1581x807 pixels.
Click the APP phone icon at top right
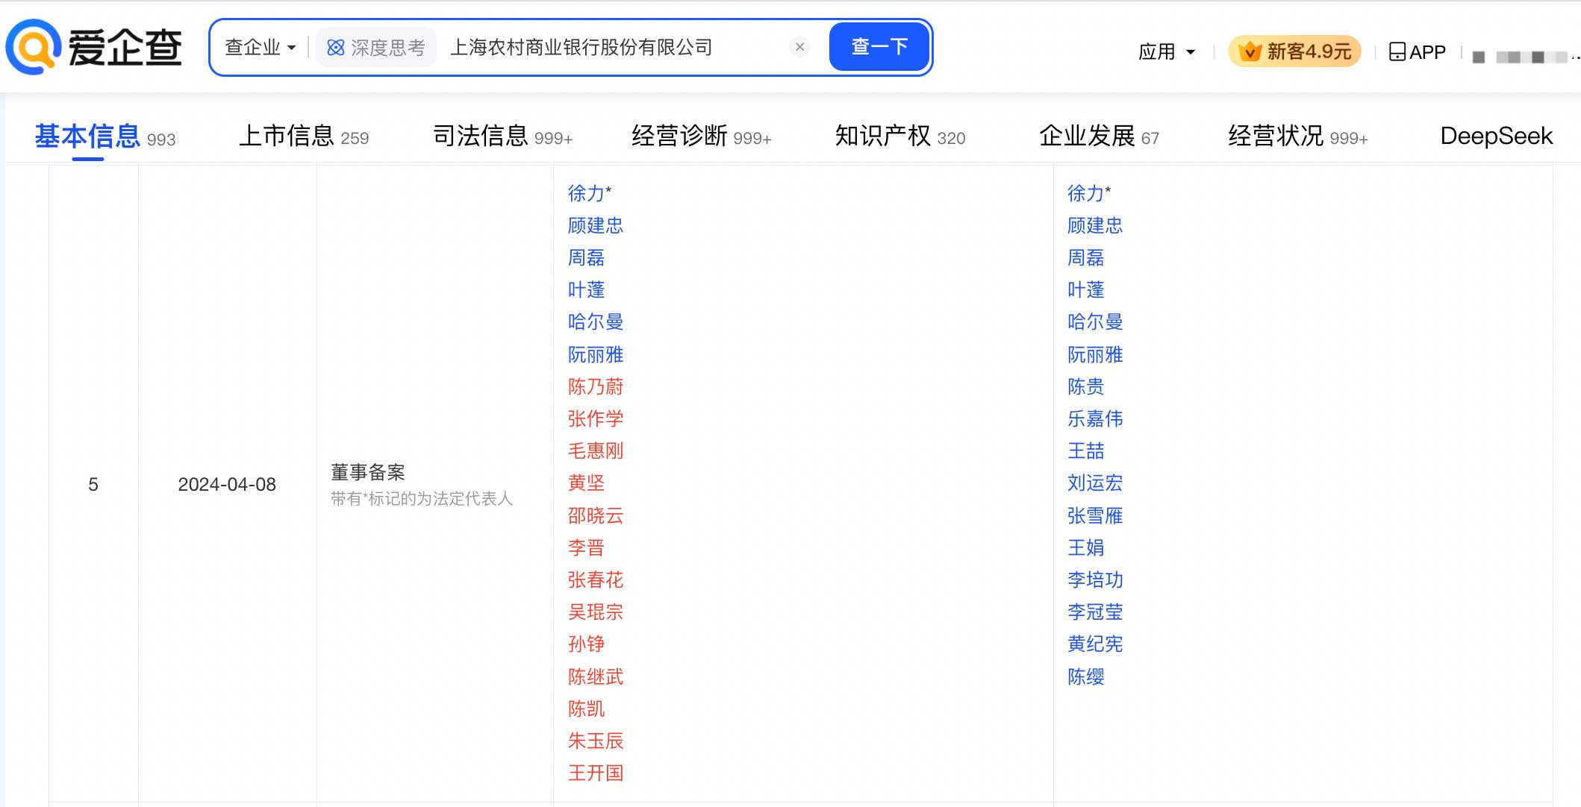tap(1396, 51)
